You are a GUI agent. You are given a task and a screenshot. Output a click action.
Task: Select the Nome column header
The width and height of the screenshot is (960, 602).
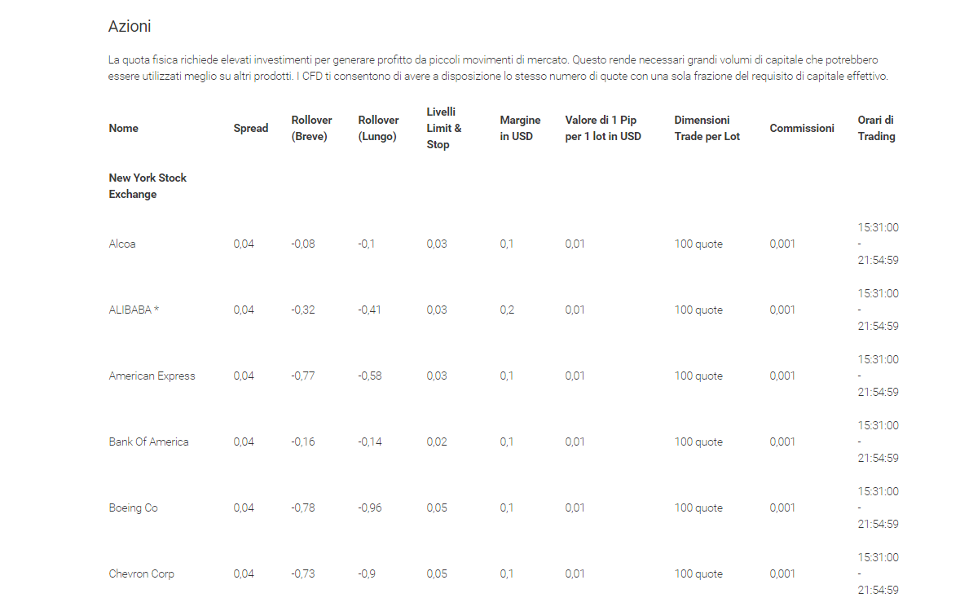[123, 128]
